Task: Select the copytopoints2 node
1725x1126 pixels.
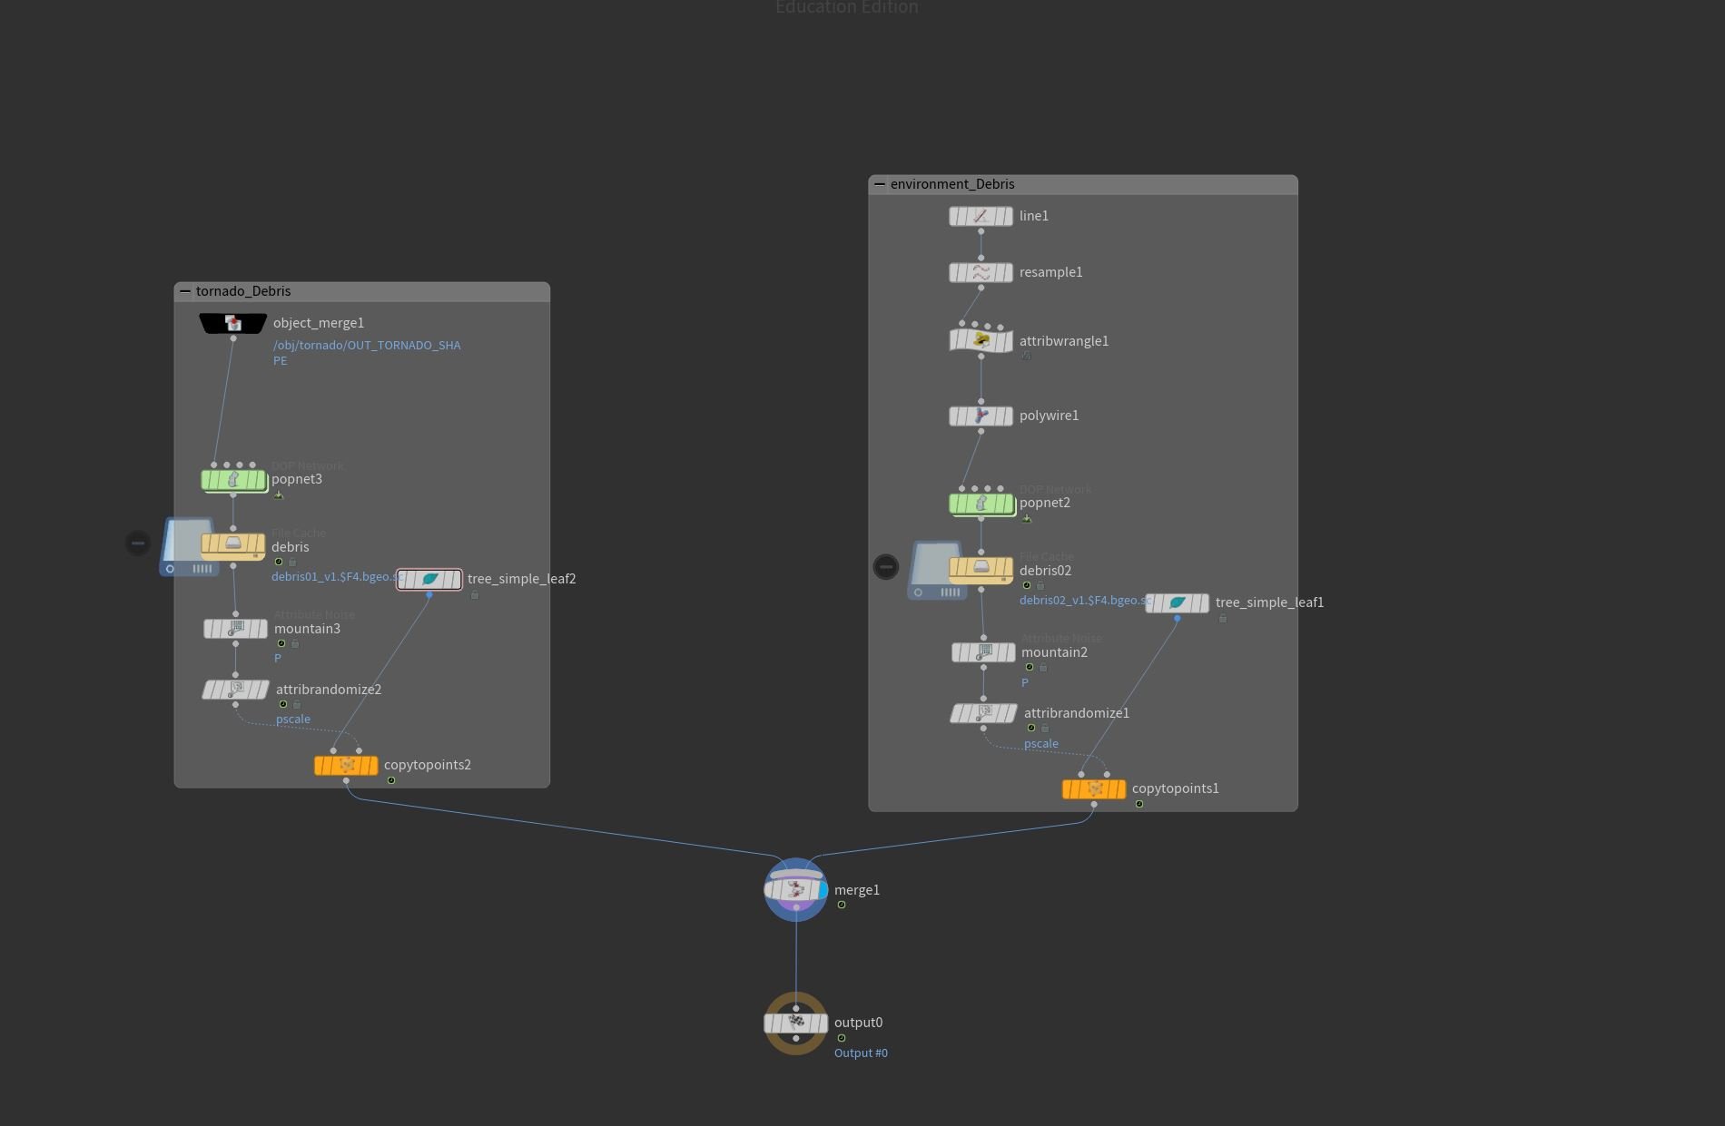Action: [346, 765]
